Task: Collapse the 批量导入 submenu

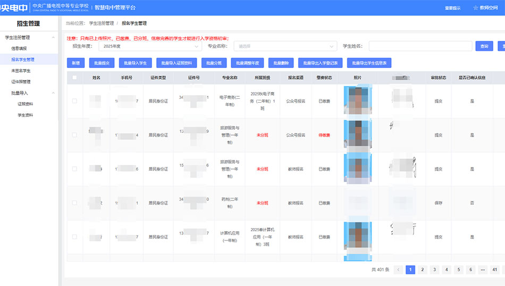Action: [53, 93]
